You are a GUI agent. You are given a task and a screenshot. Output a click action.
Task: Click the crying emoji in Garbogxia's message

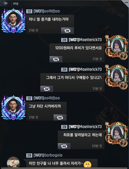tap(87, 164)
